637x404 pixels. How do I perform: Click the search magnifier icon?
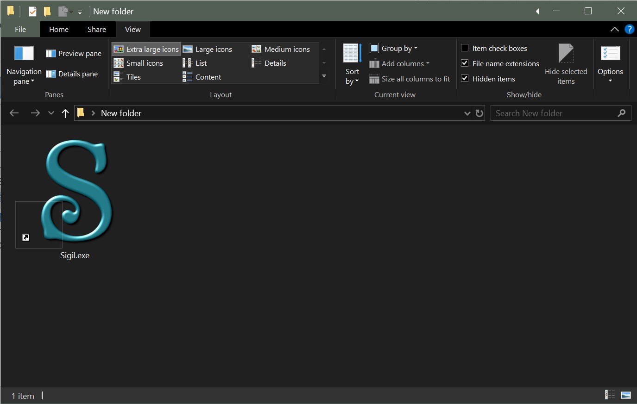pyautogui.click(x=622, y=113)
